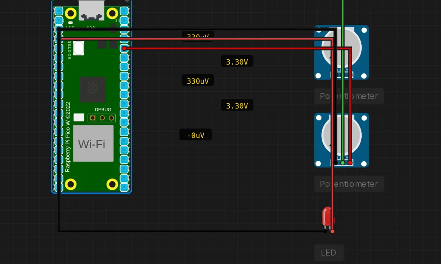Click the -0uV voltage readout

(196, 135)
